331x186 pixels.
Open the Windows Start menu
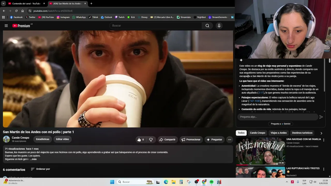[112, 182]
